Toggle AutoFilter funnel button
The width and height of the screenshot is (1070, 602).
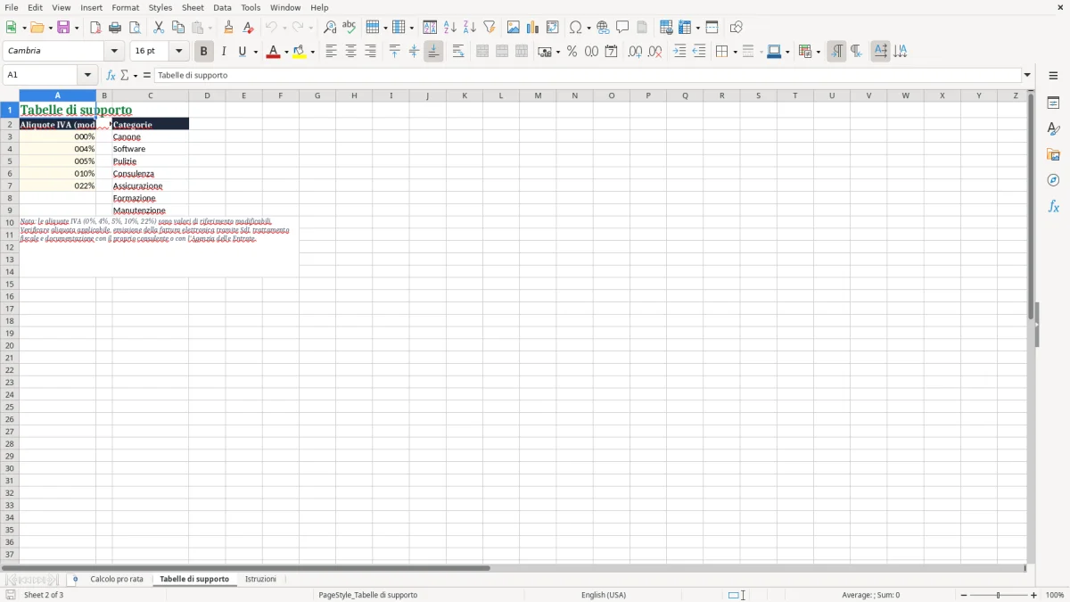[x=490, y=28]
